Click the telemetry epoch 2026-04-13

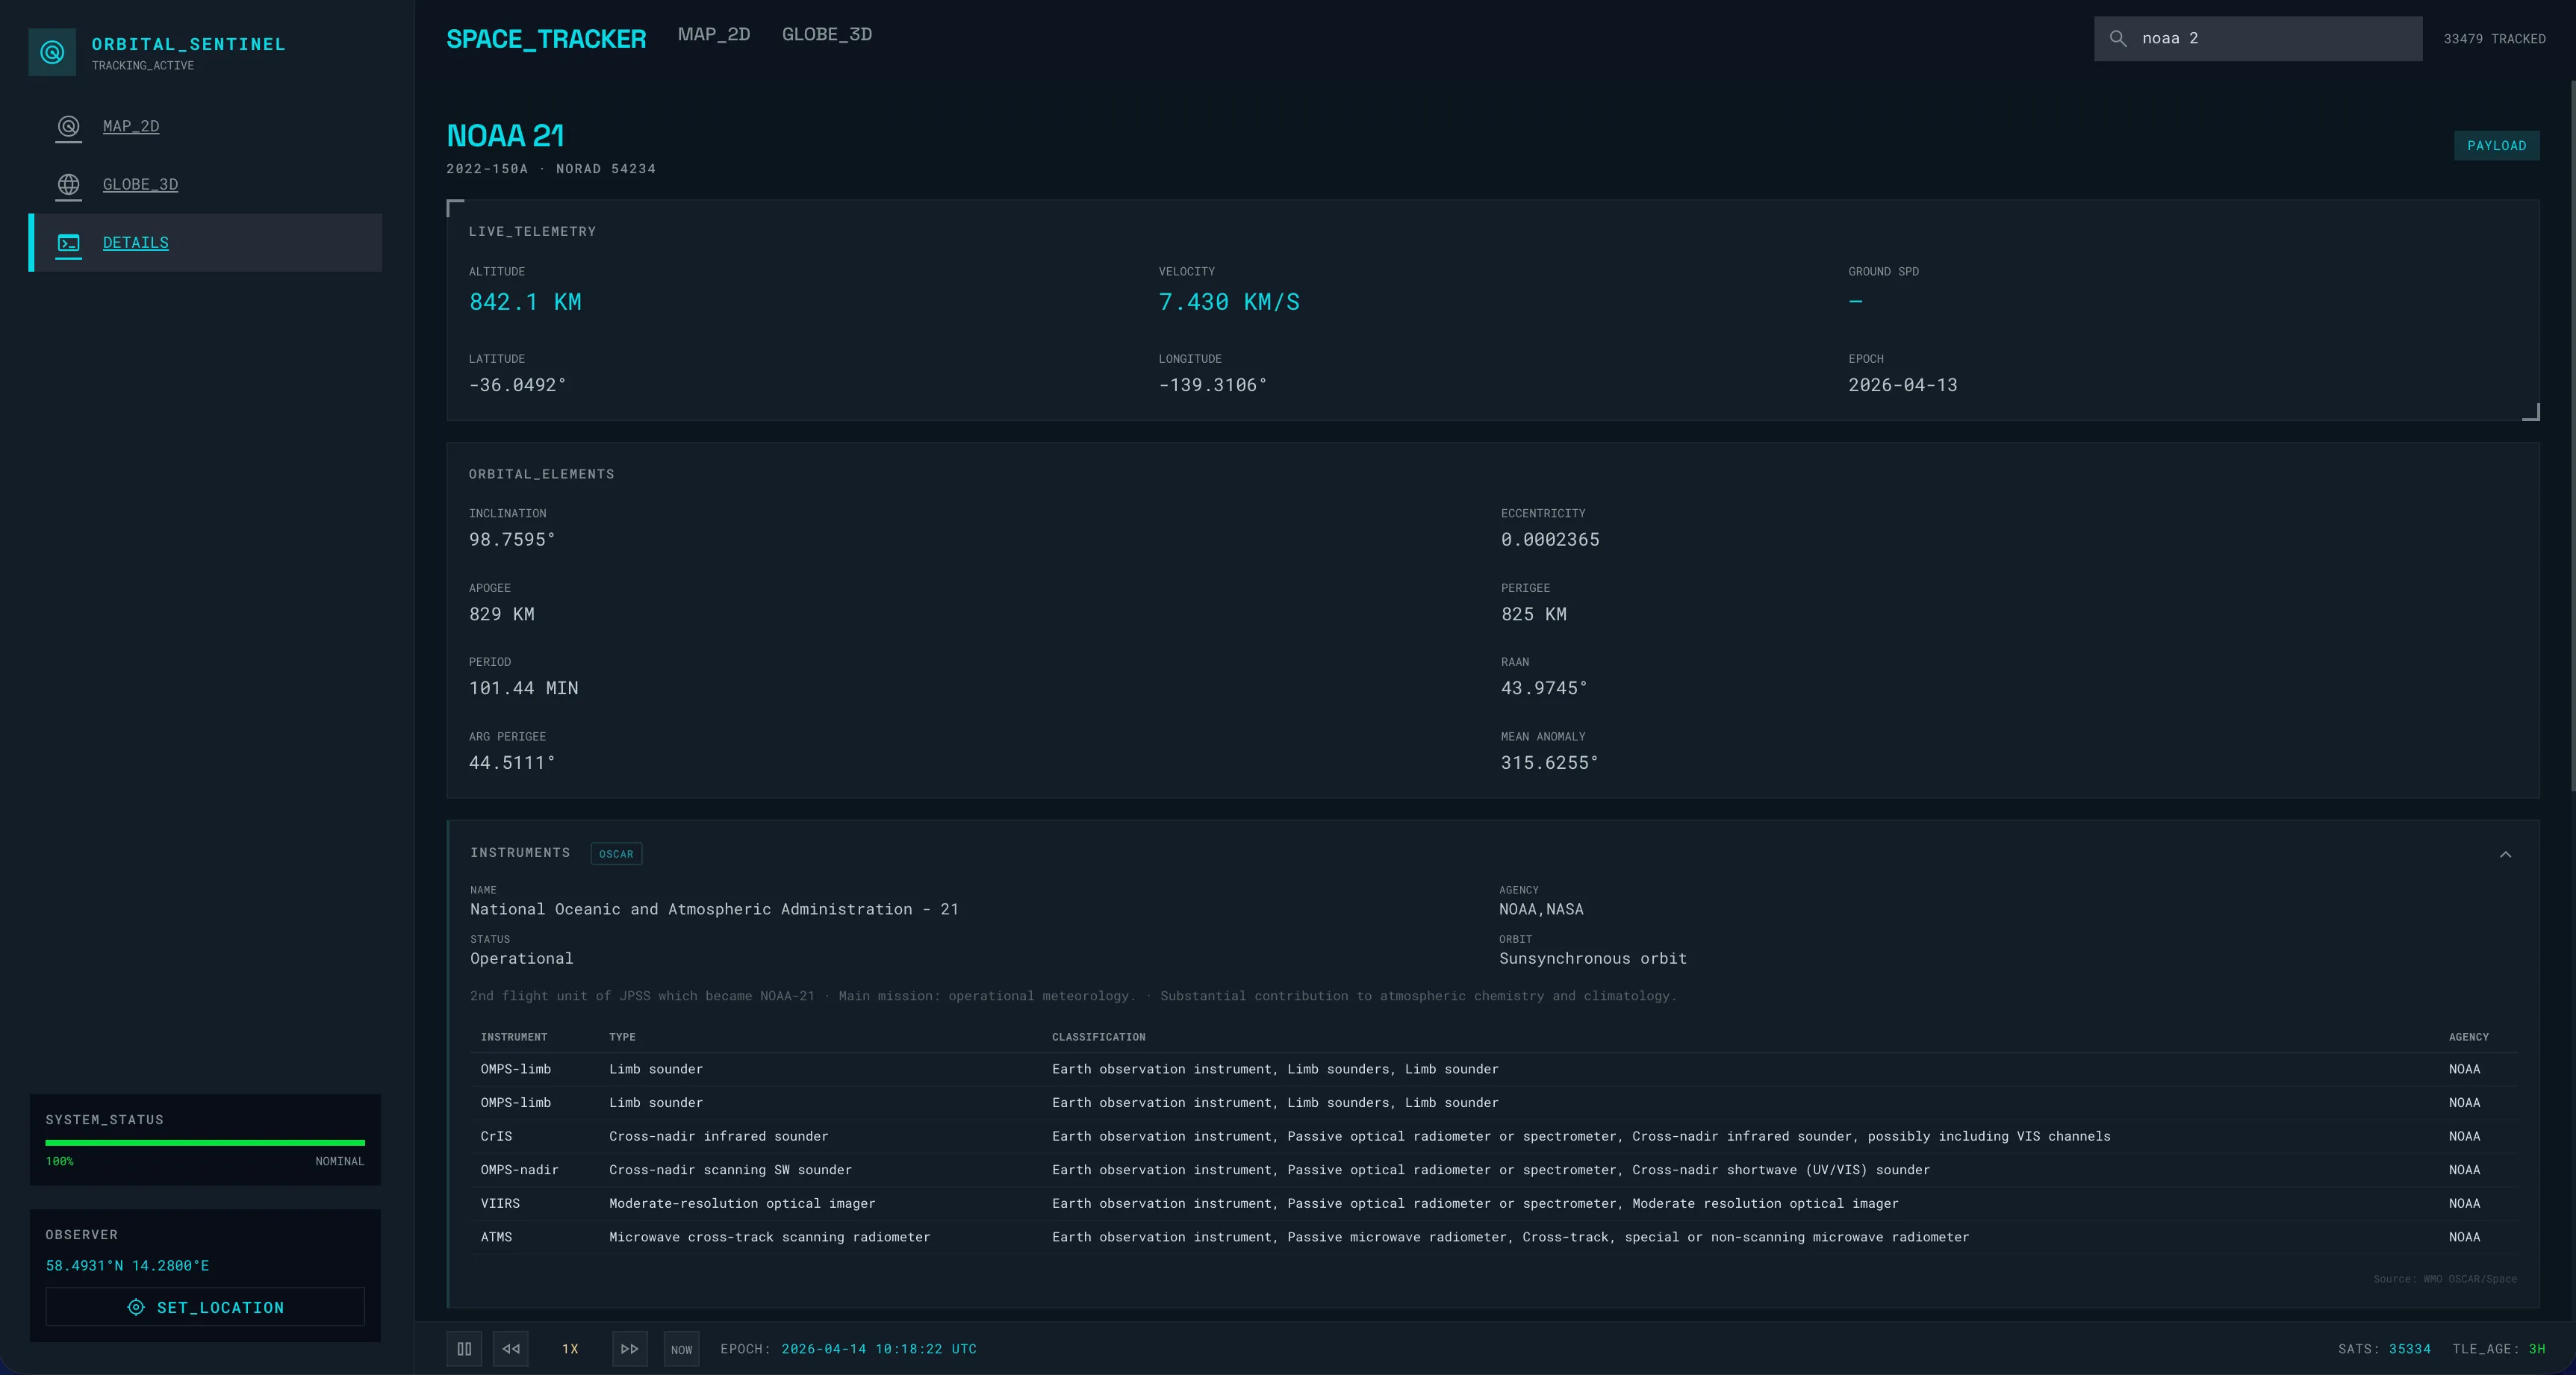[x=1902, y=385]
